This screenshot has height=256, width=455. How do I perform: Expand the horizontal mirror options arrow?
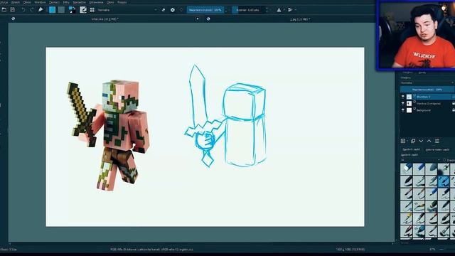(x=284, y=10)
